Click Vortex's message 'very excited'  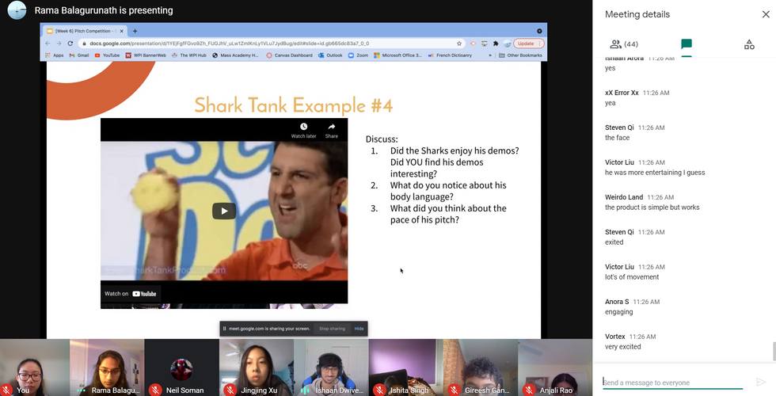click(x=622, y=347)
